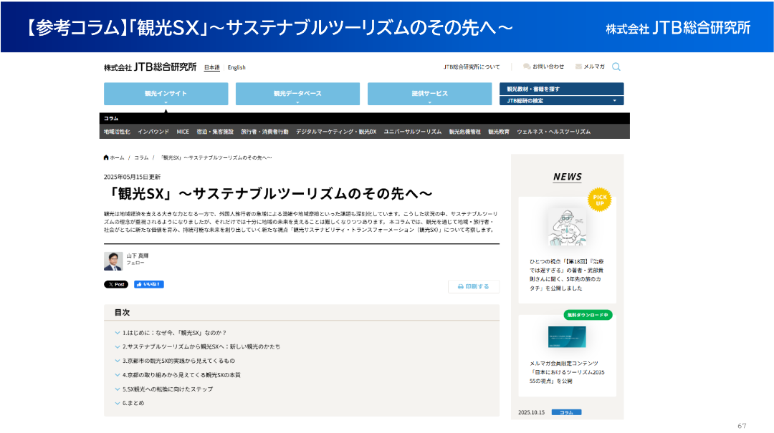Switch language to English
Image resolution: width=774 pixels, height=433 pixels.
pyautogui.click(x=236, y=67)
